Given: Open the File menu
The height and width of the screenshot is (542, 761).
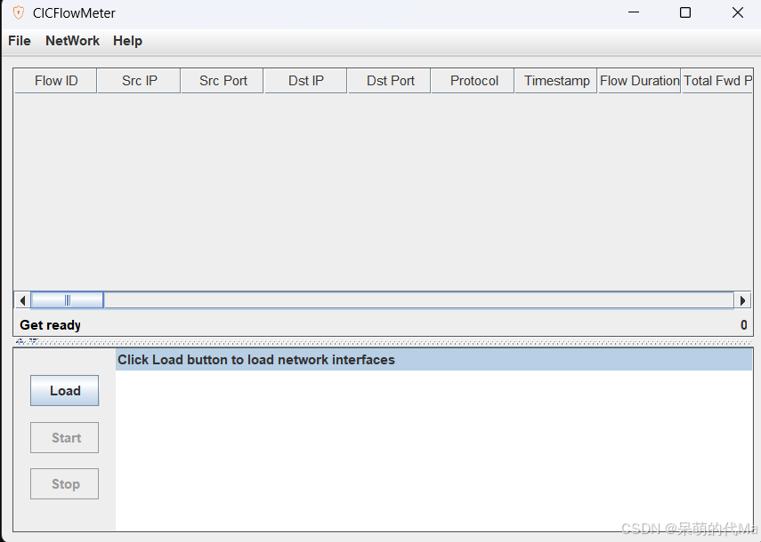Looking at the screenshot, I should click(x=20, y=41).
